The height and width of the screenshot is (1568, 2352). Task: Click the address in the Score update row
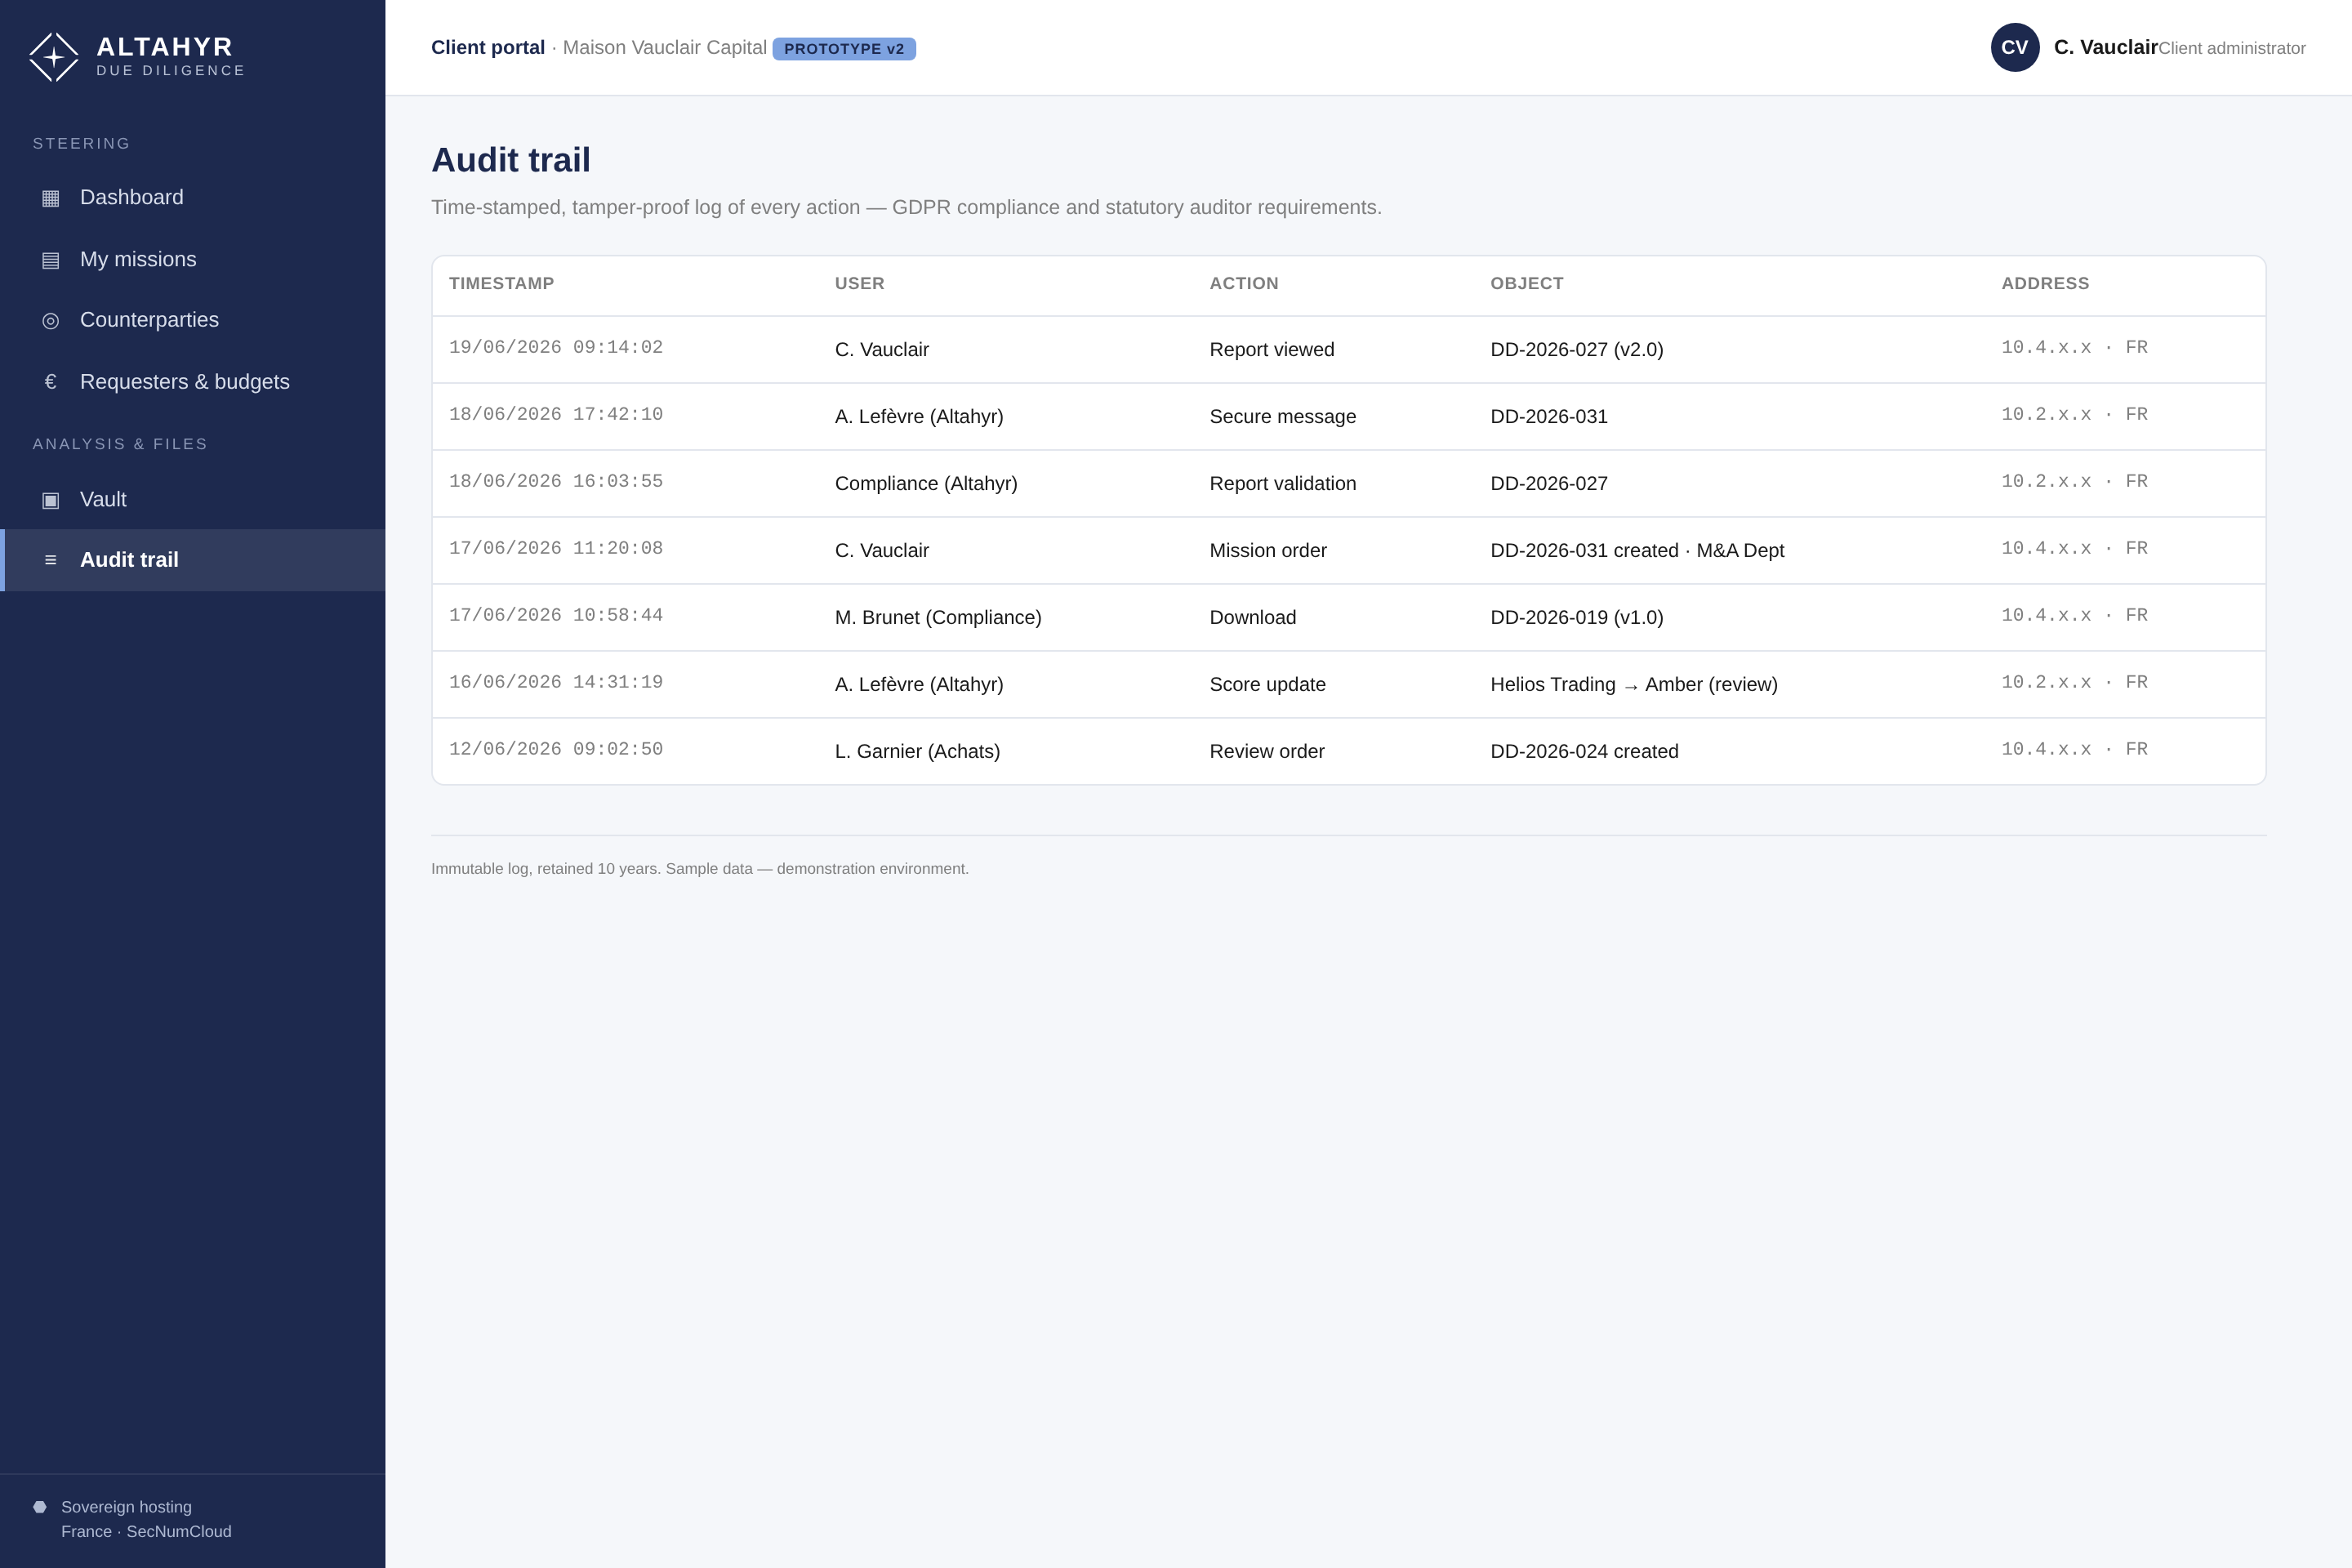pyautogui.click(x=2074, y=683)
